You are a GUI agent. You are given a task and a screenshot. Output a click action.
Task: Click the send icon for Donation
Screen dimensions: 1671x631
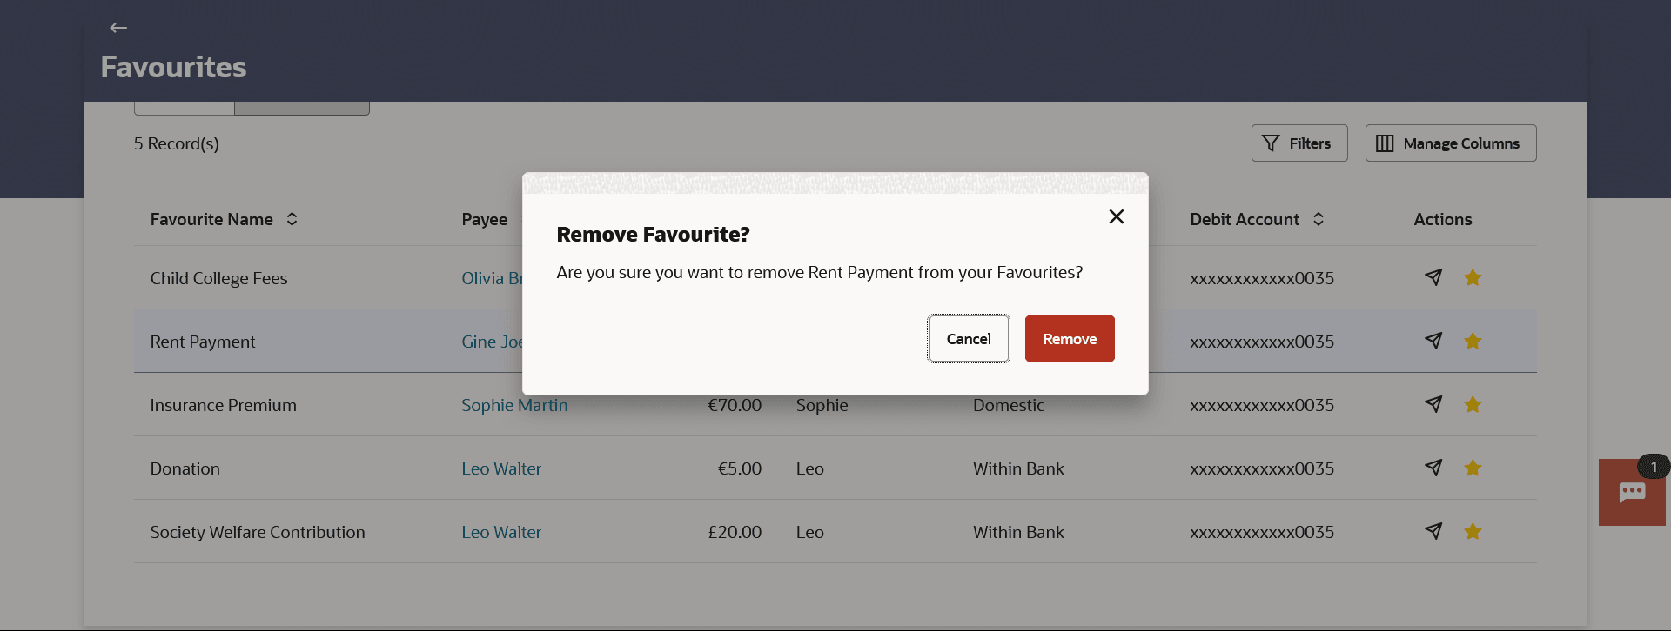pos(1433,468)
